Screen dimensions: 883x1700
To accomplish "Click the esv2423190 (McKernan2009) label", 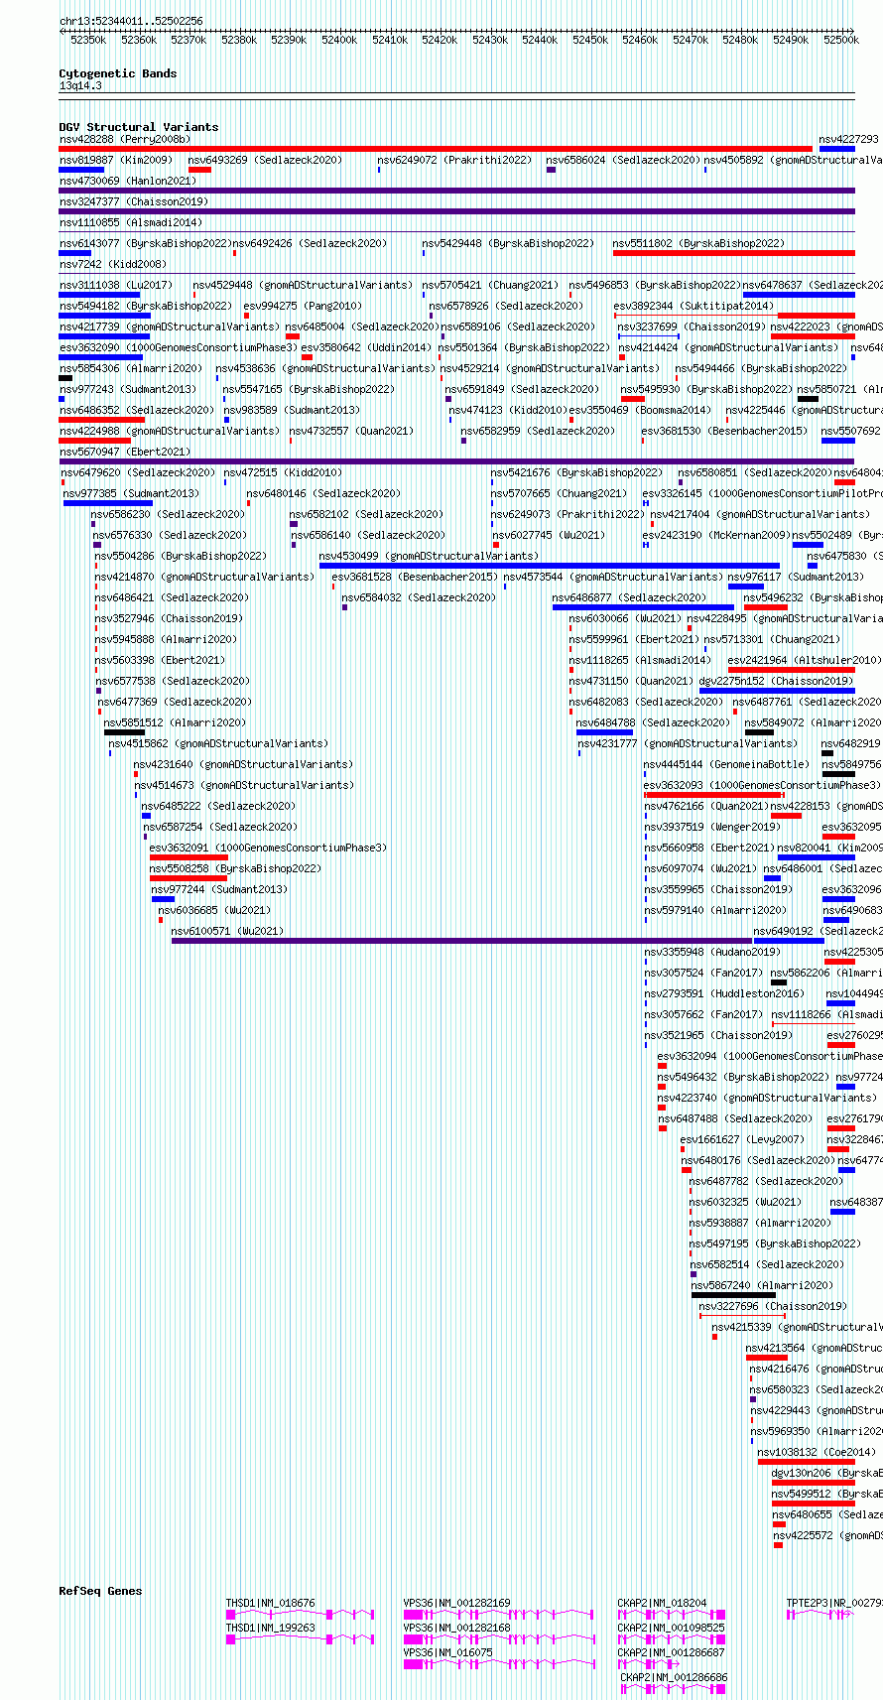I will 716,535.
